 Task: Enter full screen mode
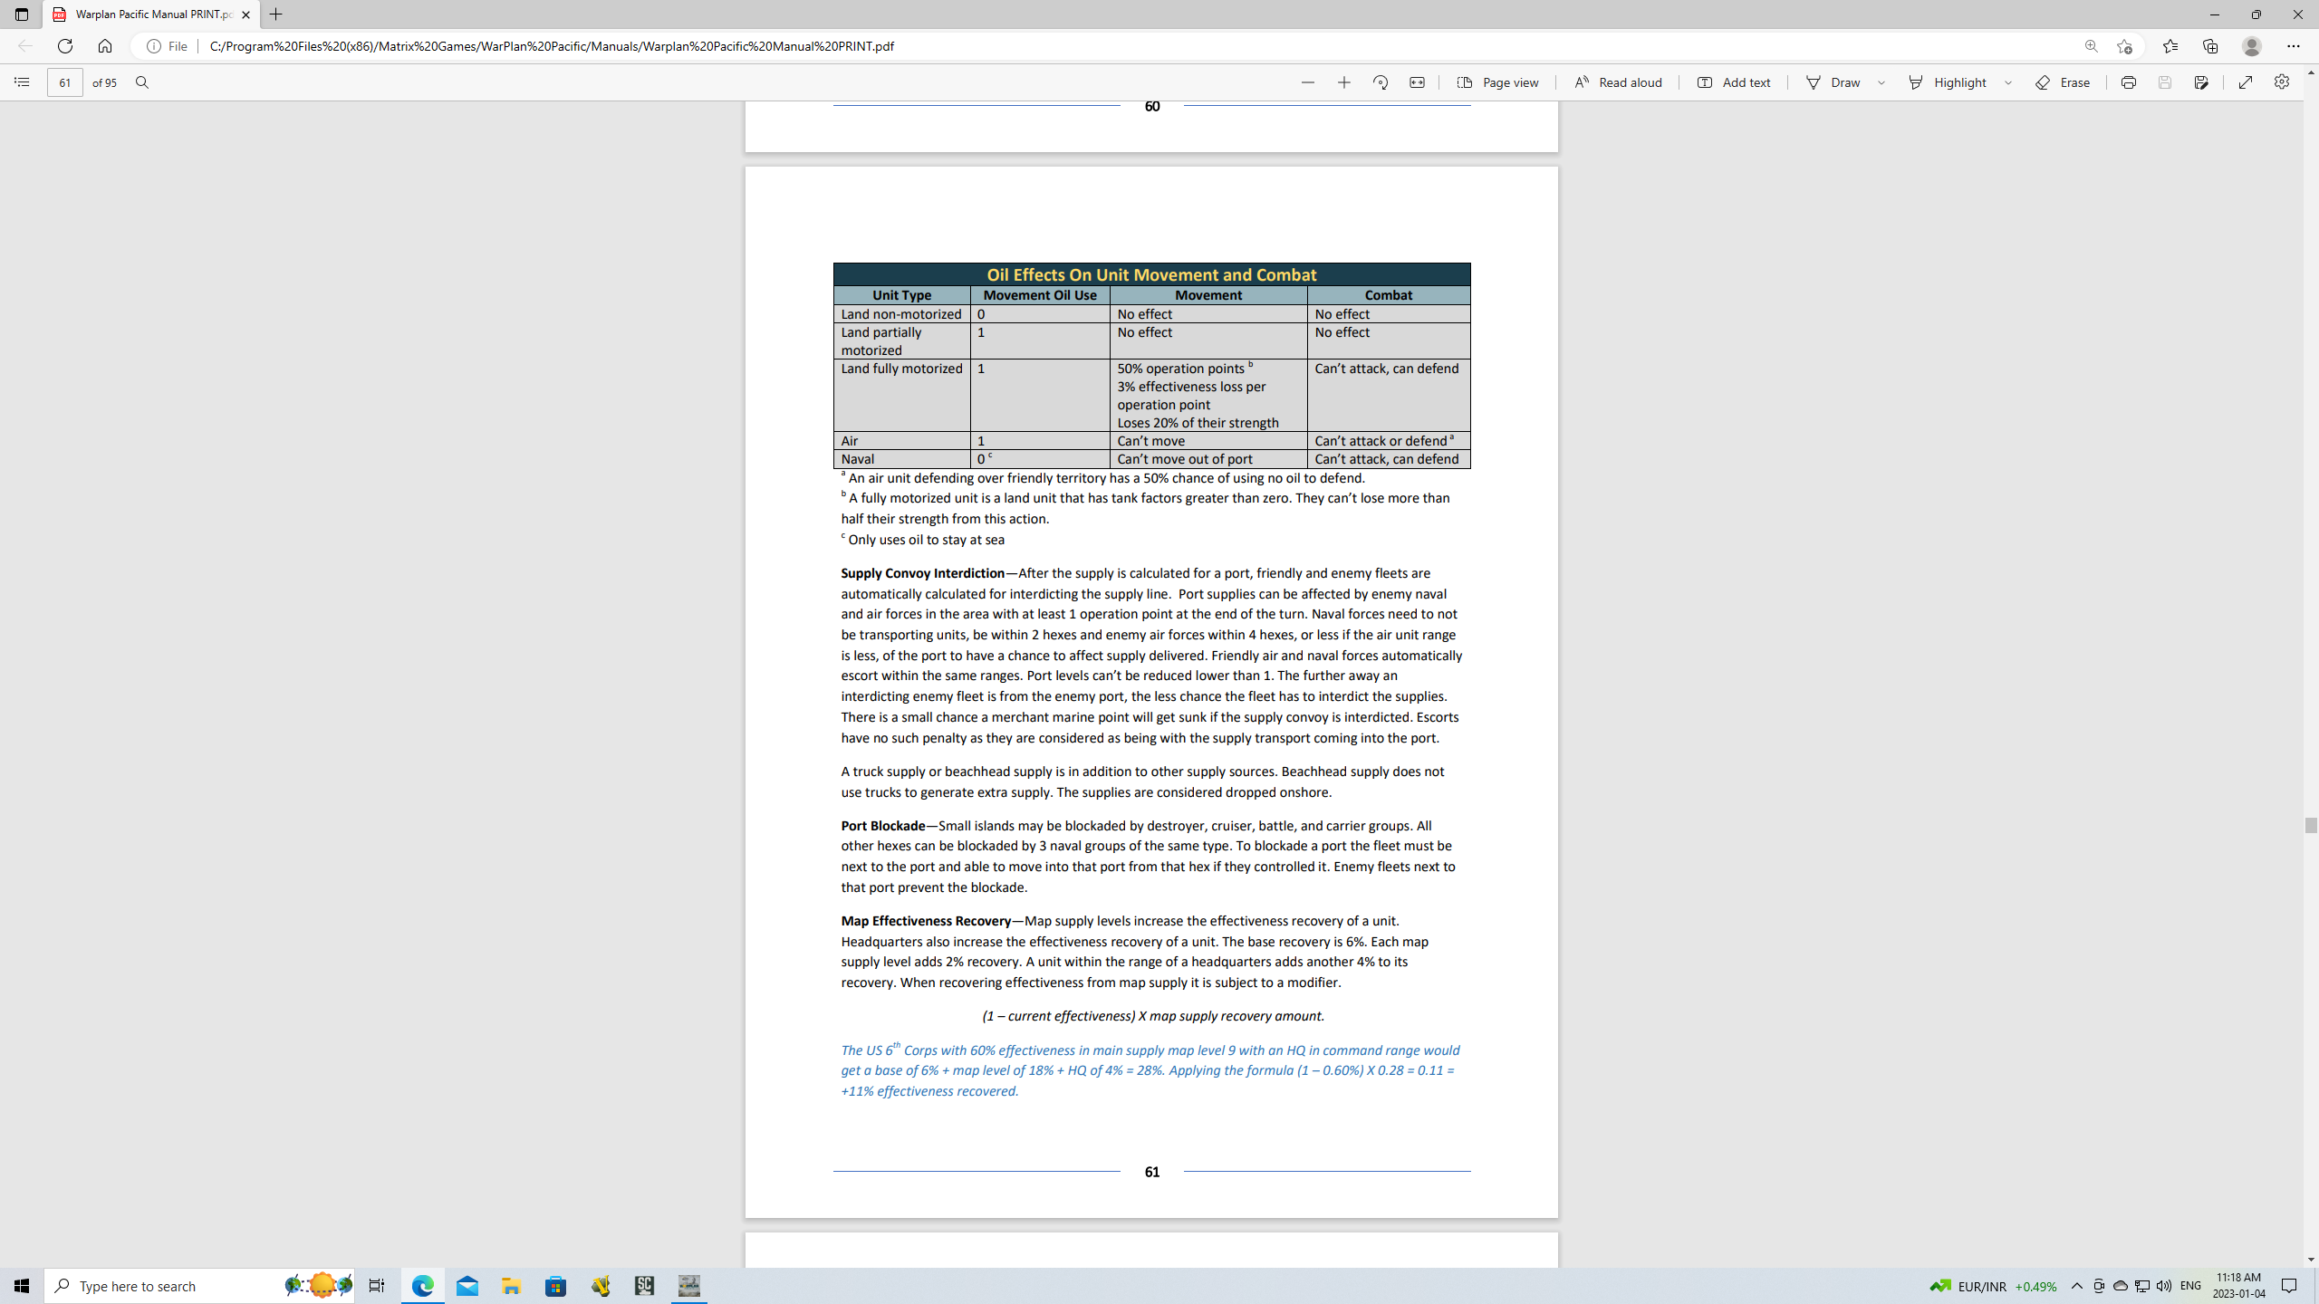point(2246,82)
